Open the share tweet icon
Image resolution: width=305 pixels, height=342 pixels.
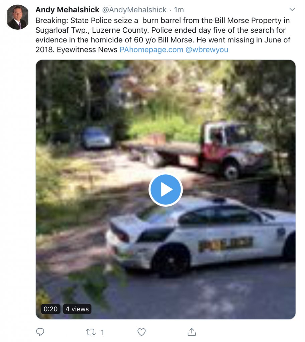[192, 332]
